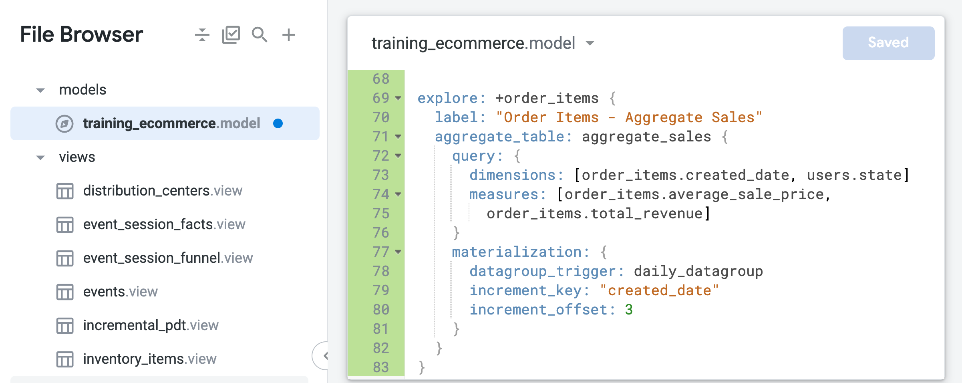The height and width of the screenshot is (383, 962).
Task: Fold the aggregate_table block at line 71
Action: point(398,137)
